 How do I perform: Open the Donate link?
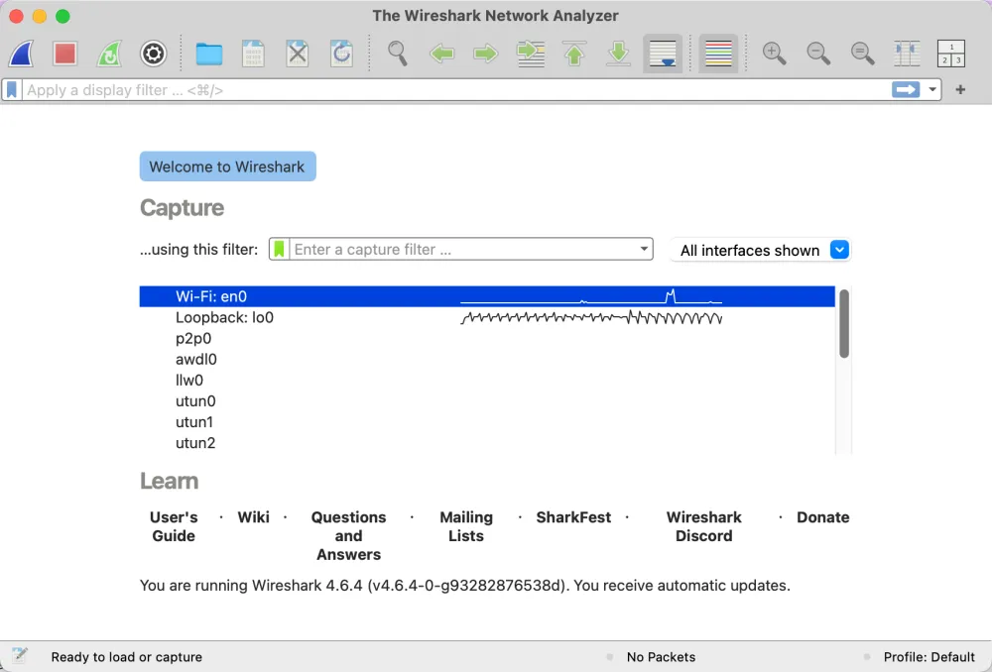823,517
